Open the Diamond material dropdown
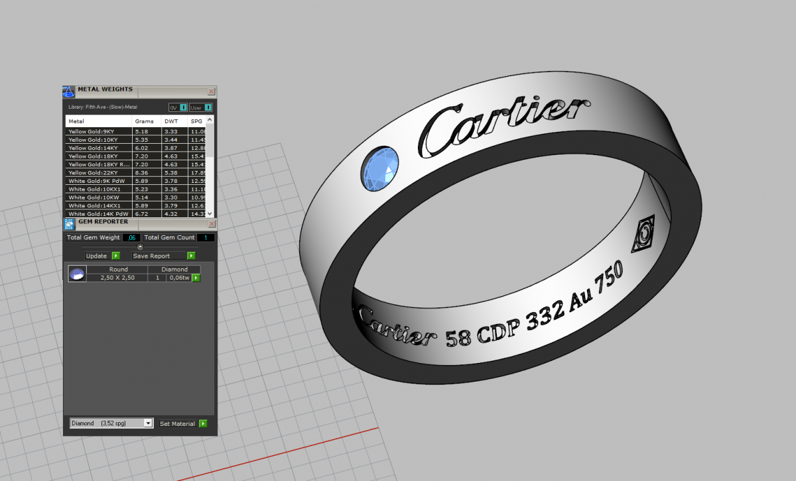Image resolution: width=796 pixels, height=481 pixels. [148, 423]
